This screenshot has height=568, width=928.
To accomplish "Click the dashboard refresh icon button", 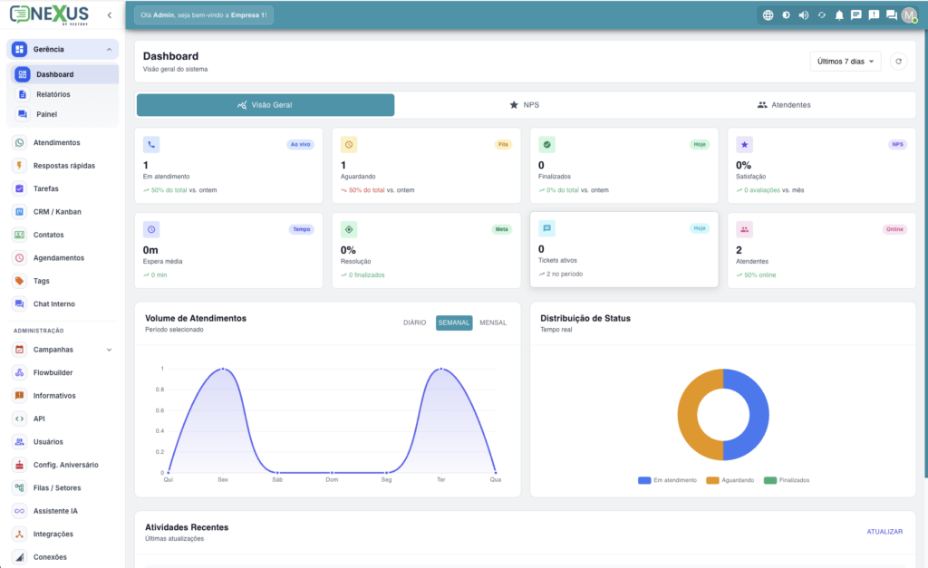I will pos(898,62).
